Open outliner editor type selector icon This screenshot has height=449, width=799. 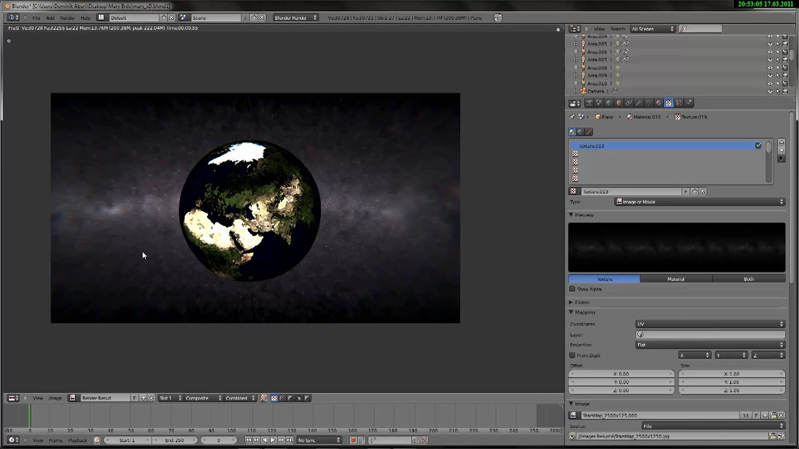pos(574,29)
